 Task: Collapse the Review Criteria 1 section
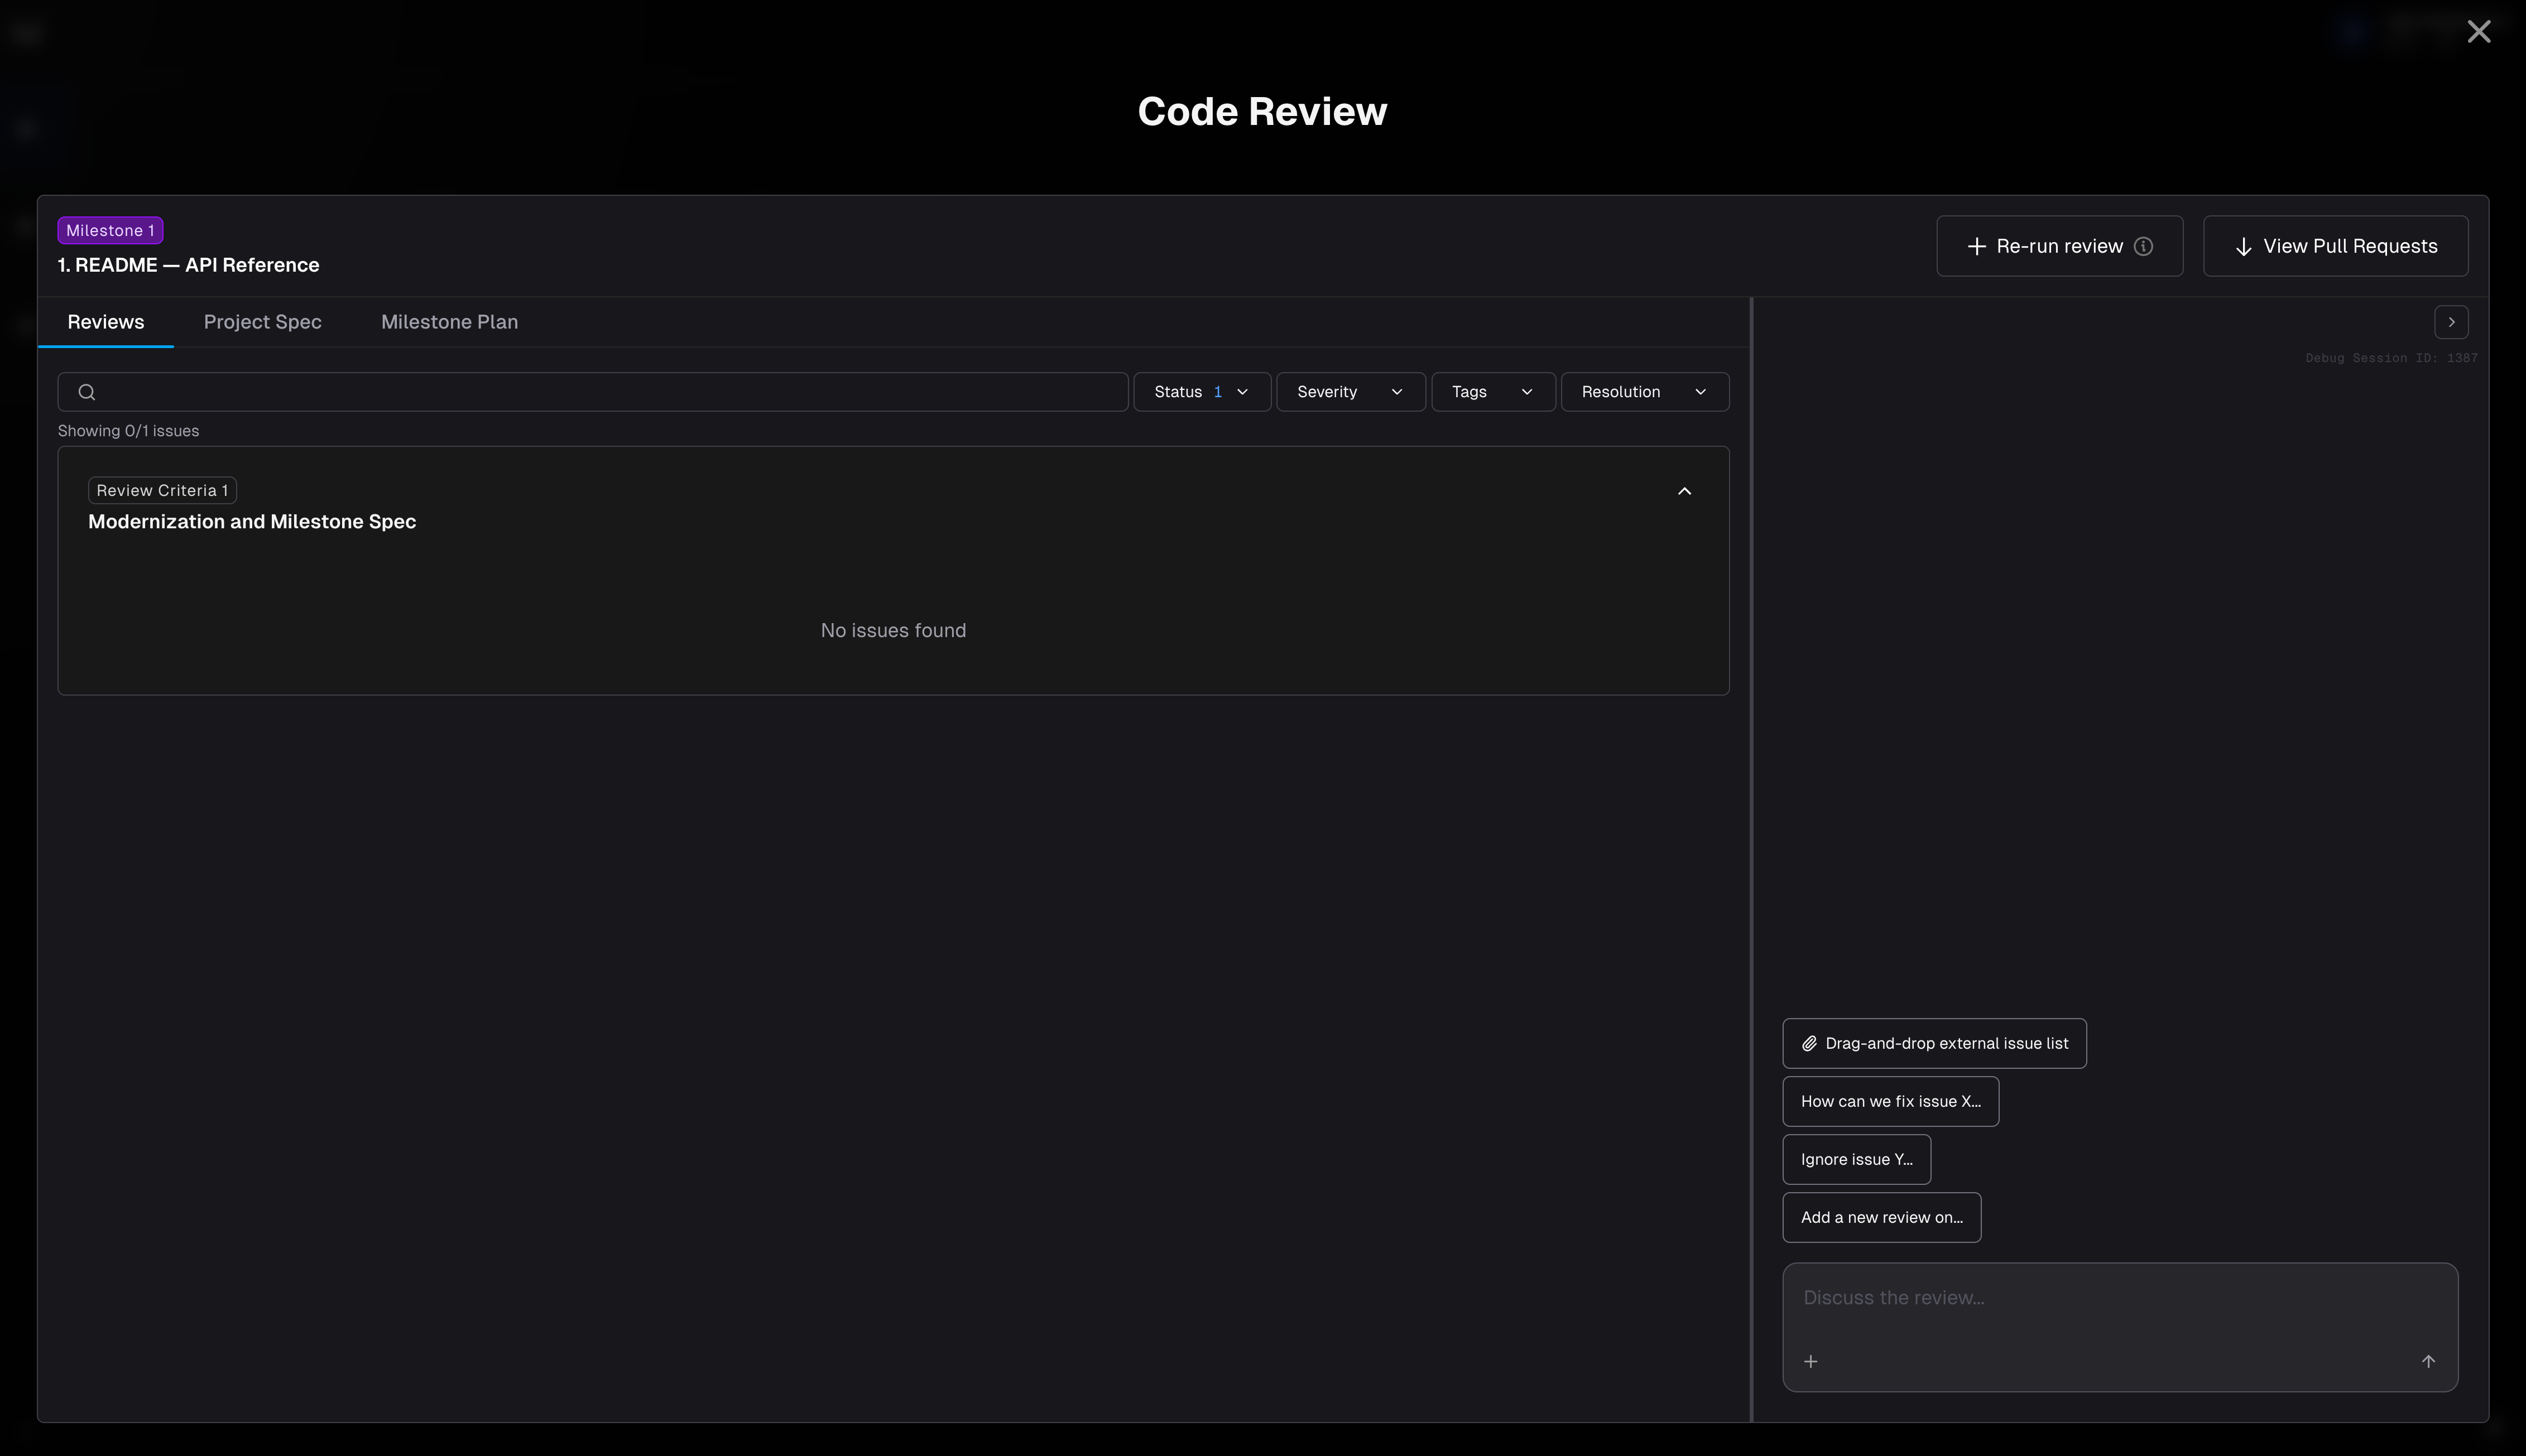tap(1684, 491)
